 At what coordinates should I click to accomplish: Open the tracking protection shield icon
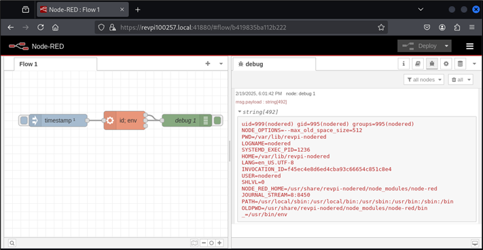[x=101, y=27]
